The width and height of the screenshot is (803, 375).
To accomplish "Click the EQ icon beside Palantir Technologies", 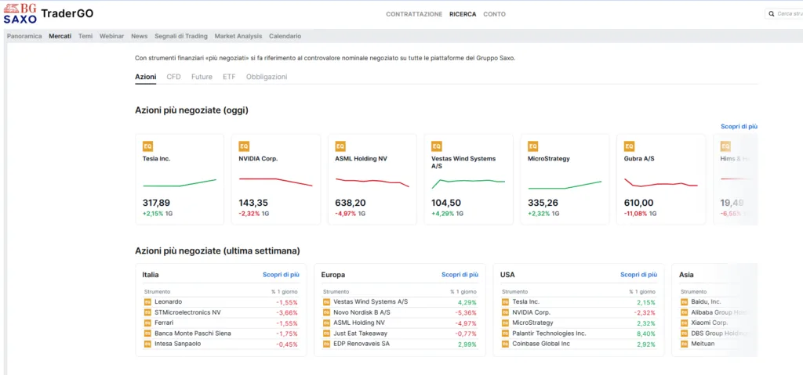I will click(x=506, y=334).
